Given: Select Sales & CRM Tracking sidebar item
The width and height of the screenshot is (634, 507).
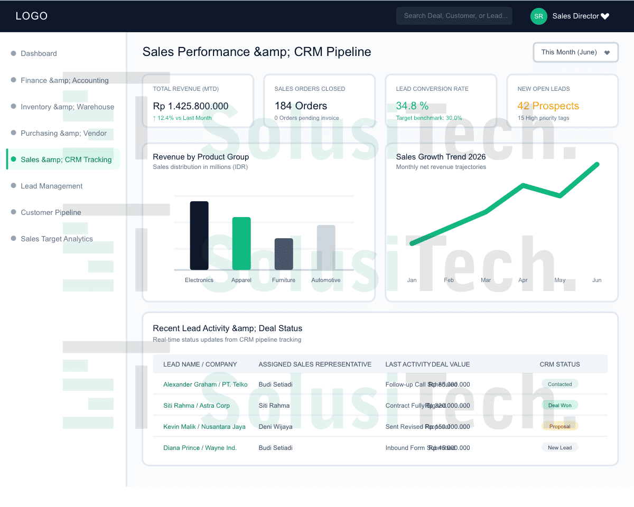Looking at the screenshot, I should (x=63, y=159).
